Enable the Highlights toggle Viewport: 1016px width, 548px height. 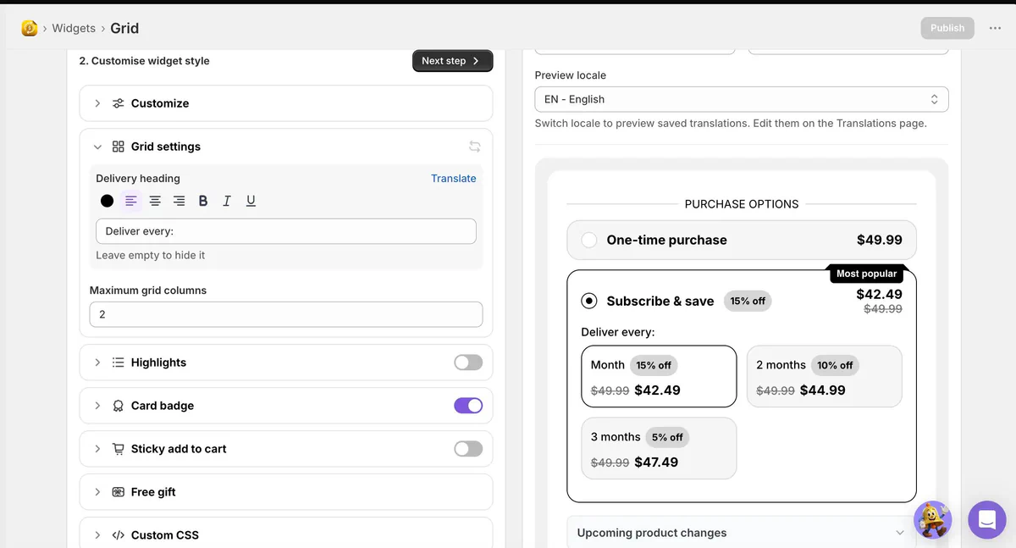(x=468, y=363)
